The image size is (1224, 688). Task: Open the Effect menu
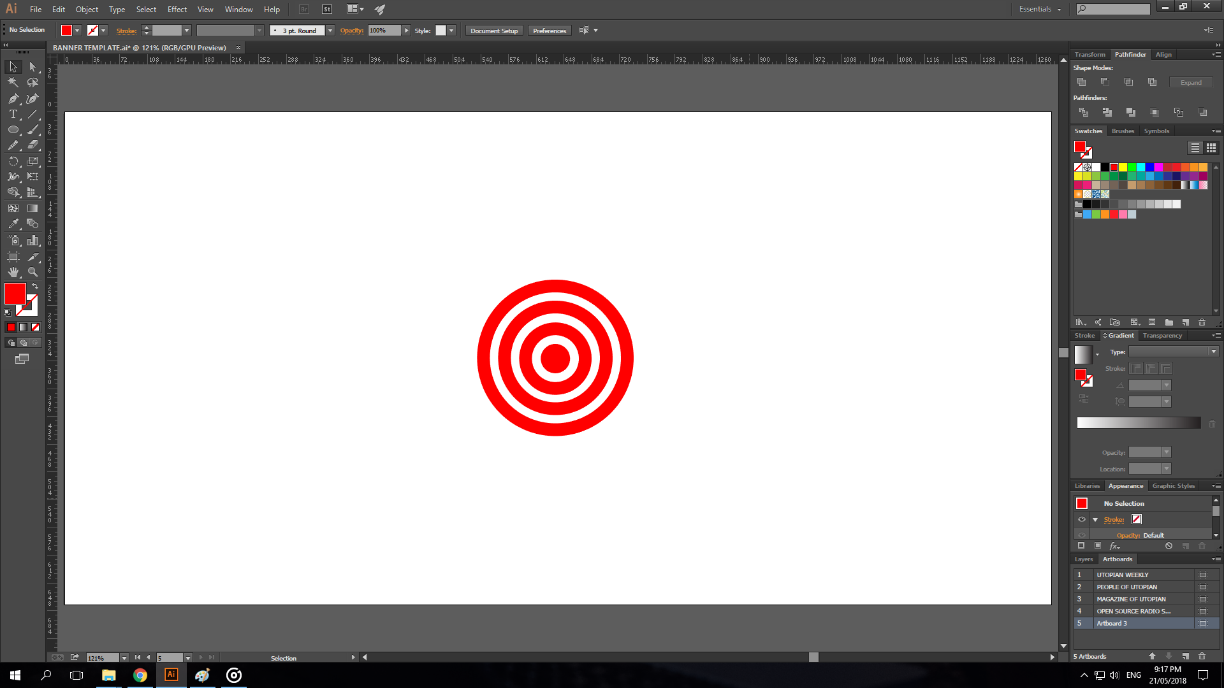coord(177,9)
